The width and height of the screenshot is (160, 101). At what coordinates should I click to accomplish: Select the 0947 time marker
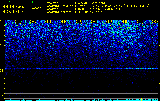(109, 22)
